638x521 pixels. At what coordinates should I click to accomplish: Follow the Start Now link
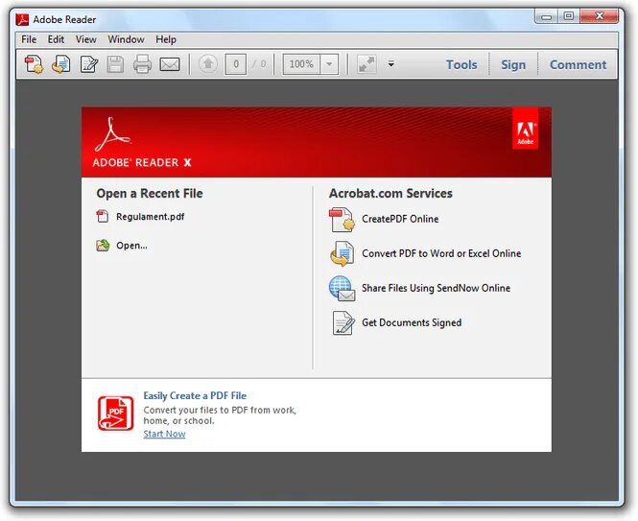click(x=164, y=434)
